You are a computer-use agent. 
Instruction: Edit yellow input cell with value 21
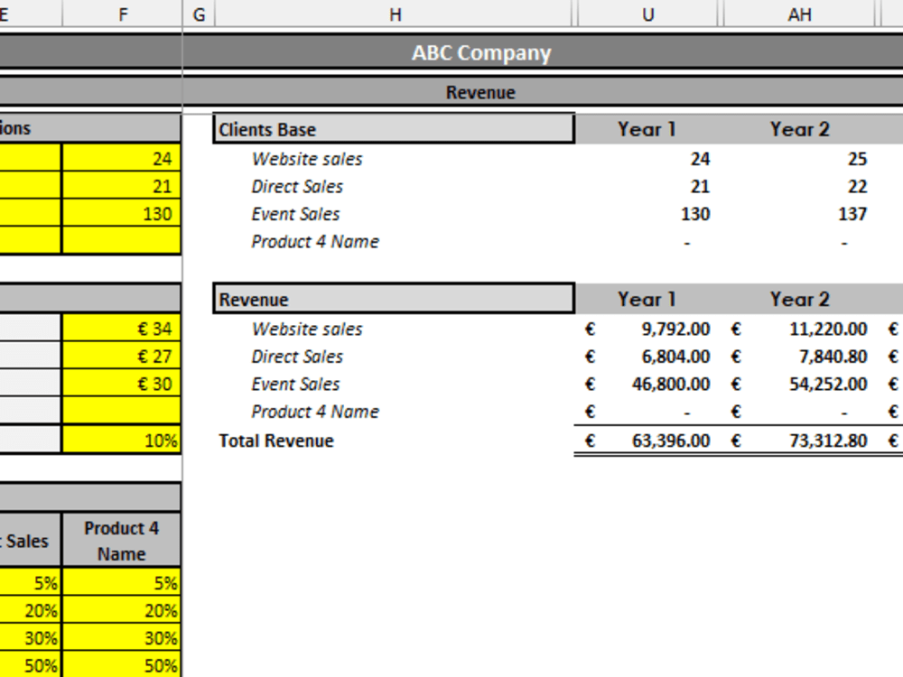click(x=121, y=186)
